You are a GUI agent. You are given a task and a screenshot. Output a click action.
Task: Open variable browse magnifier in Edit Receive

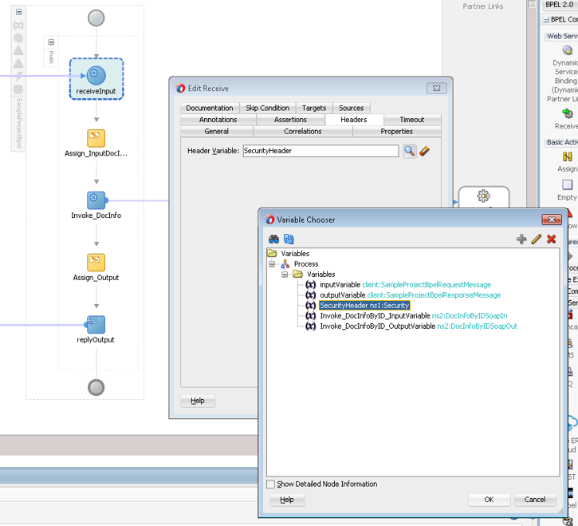pos(410,151)
